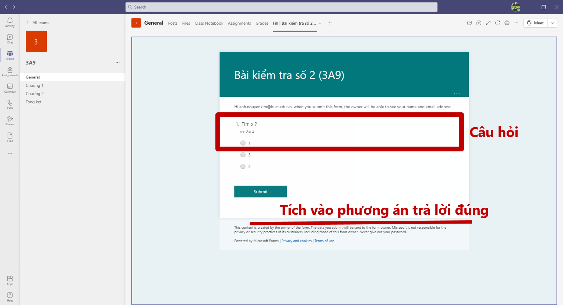Image resolution: width=563 pixels, height=305 pixels.
Task: Open the Privacy and cookies link
Action: tap(296, 241)
